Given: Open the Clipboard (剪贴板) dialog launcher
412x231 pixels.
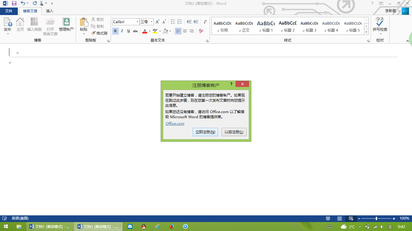Looking at the screenshot, I should pyautogui.click(x=109, y=41).
